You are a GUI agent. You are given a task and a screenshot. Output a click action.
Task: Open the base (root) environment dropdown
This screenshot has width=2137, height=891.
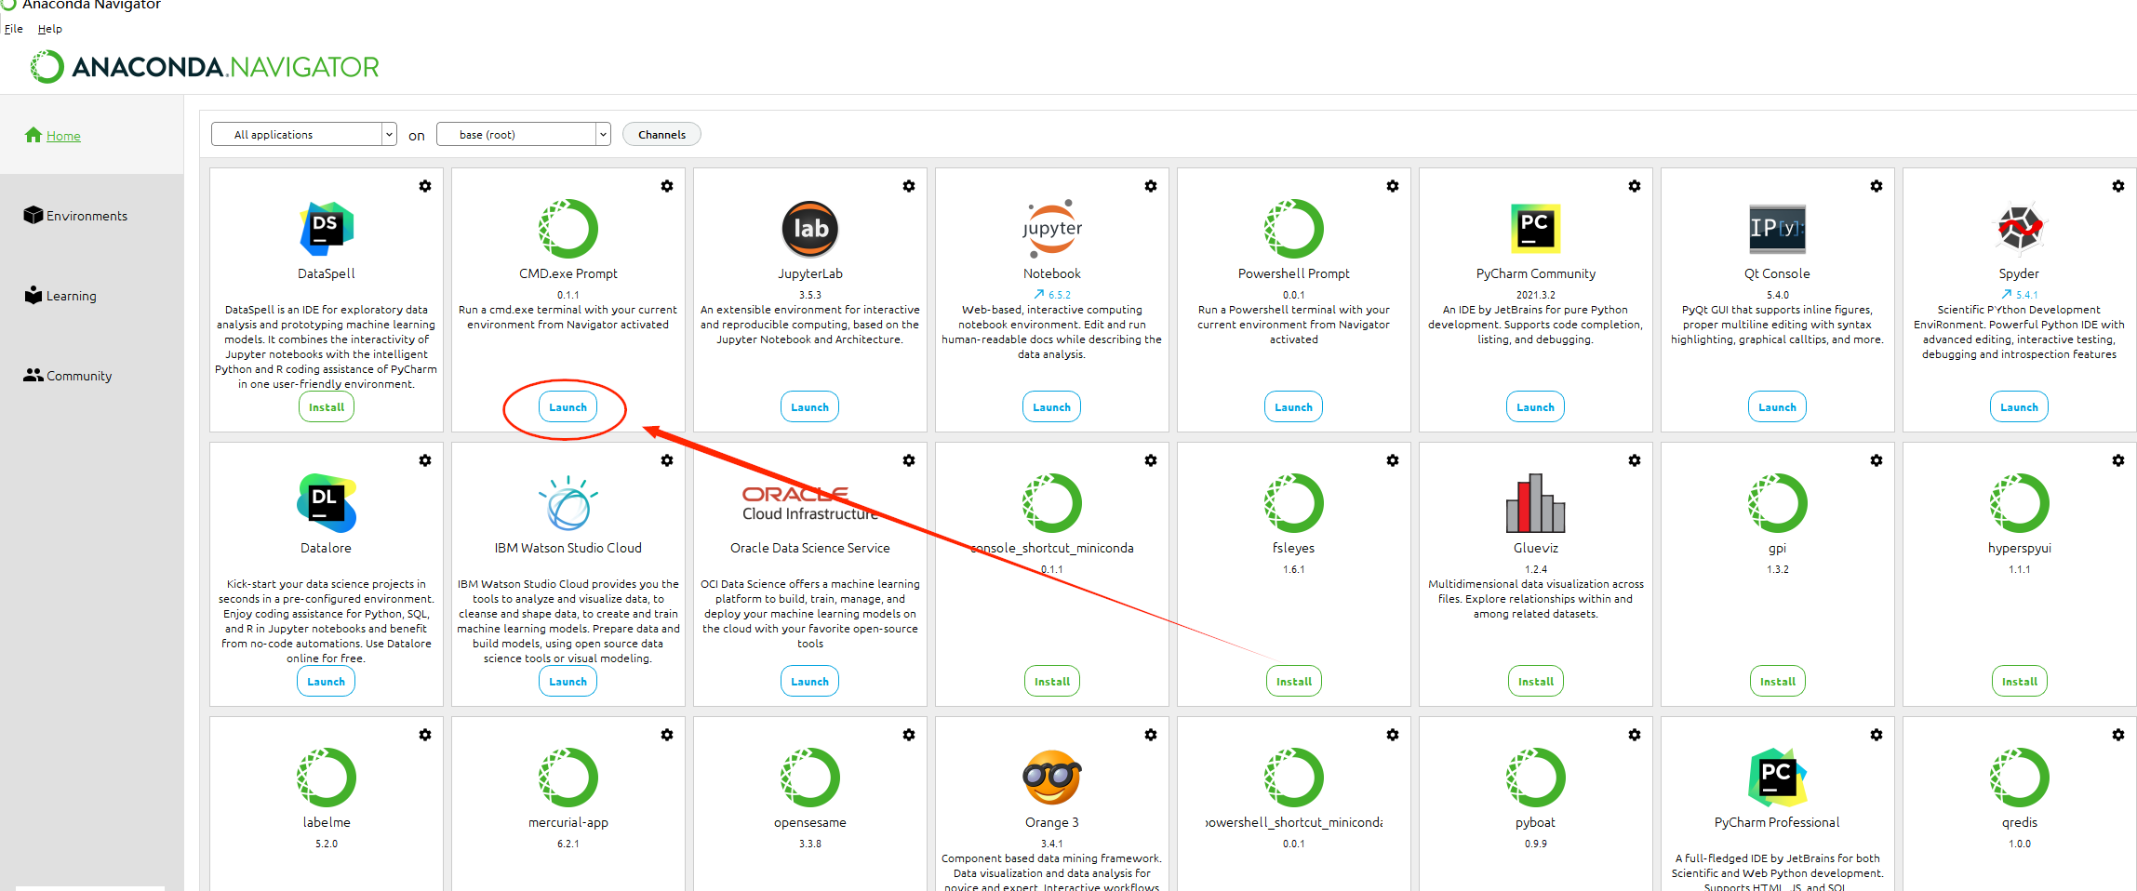524,135
